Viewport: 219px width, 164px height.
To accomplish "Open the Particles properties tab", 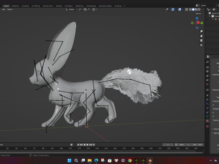I will 208,104.
